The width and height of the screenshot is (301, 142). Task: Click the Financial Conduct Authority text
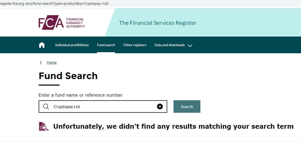(x=75, y=23)
